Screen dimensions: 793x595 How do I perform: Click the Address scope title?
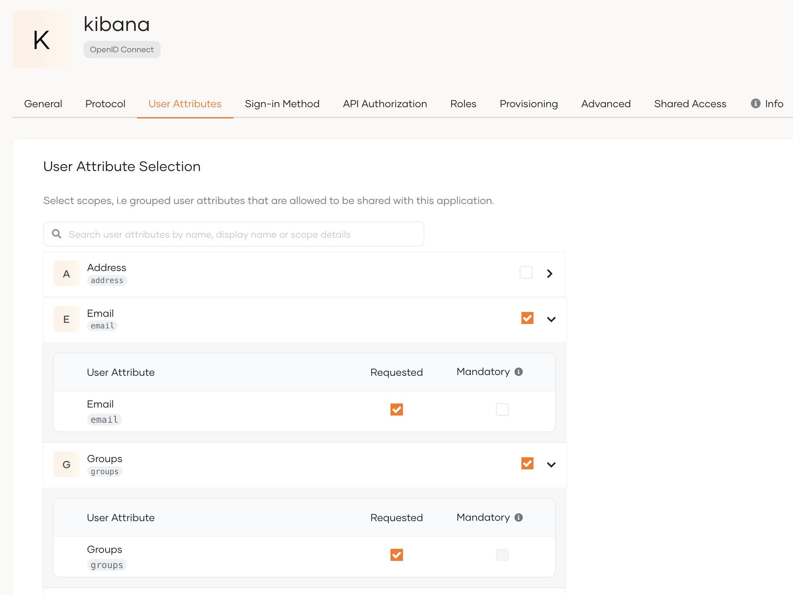(106, 267)
